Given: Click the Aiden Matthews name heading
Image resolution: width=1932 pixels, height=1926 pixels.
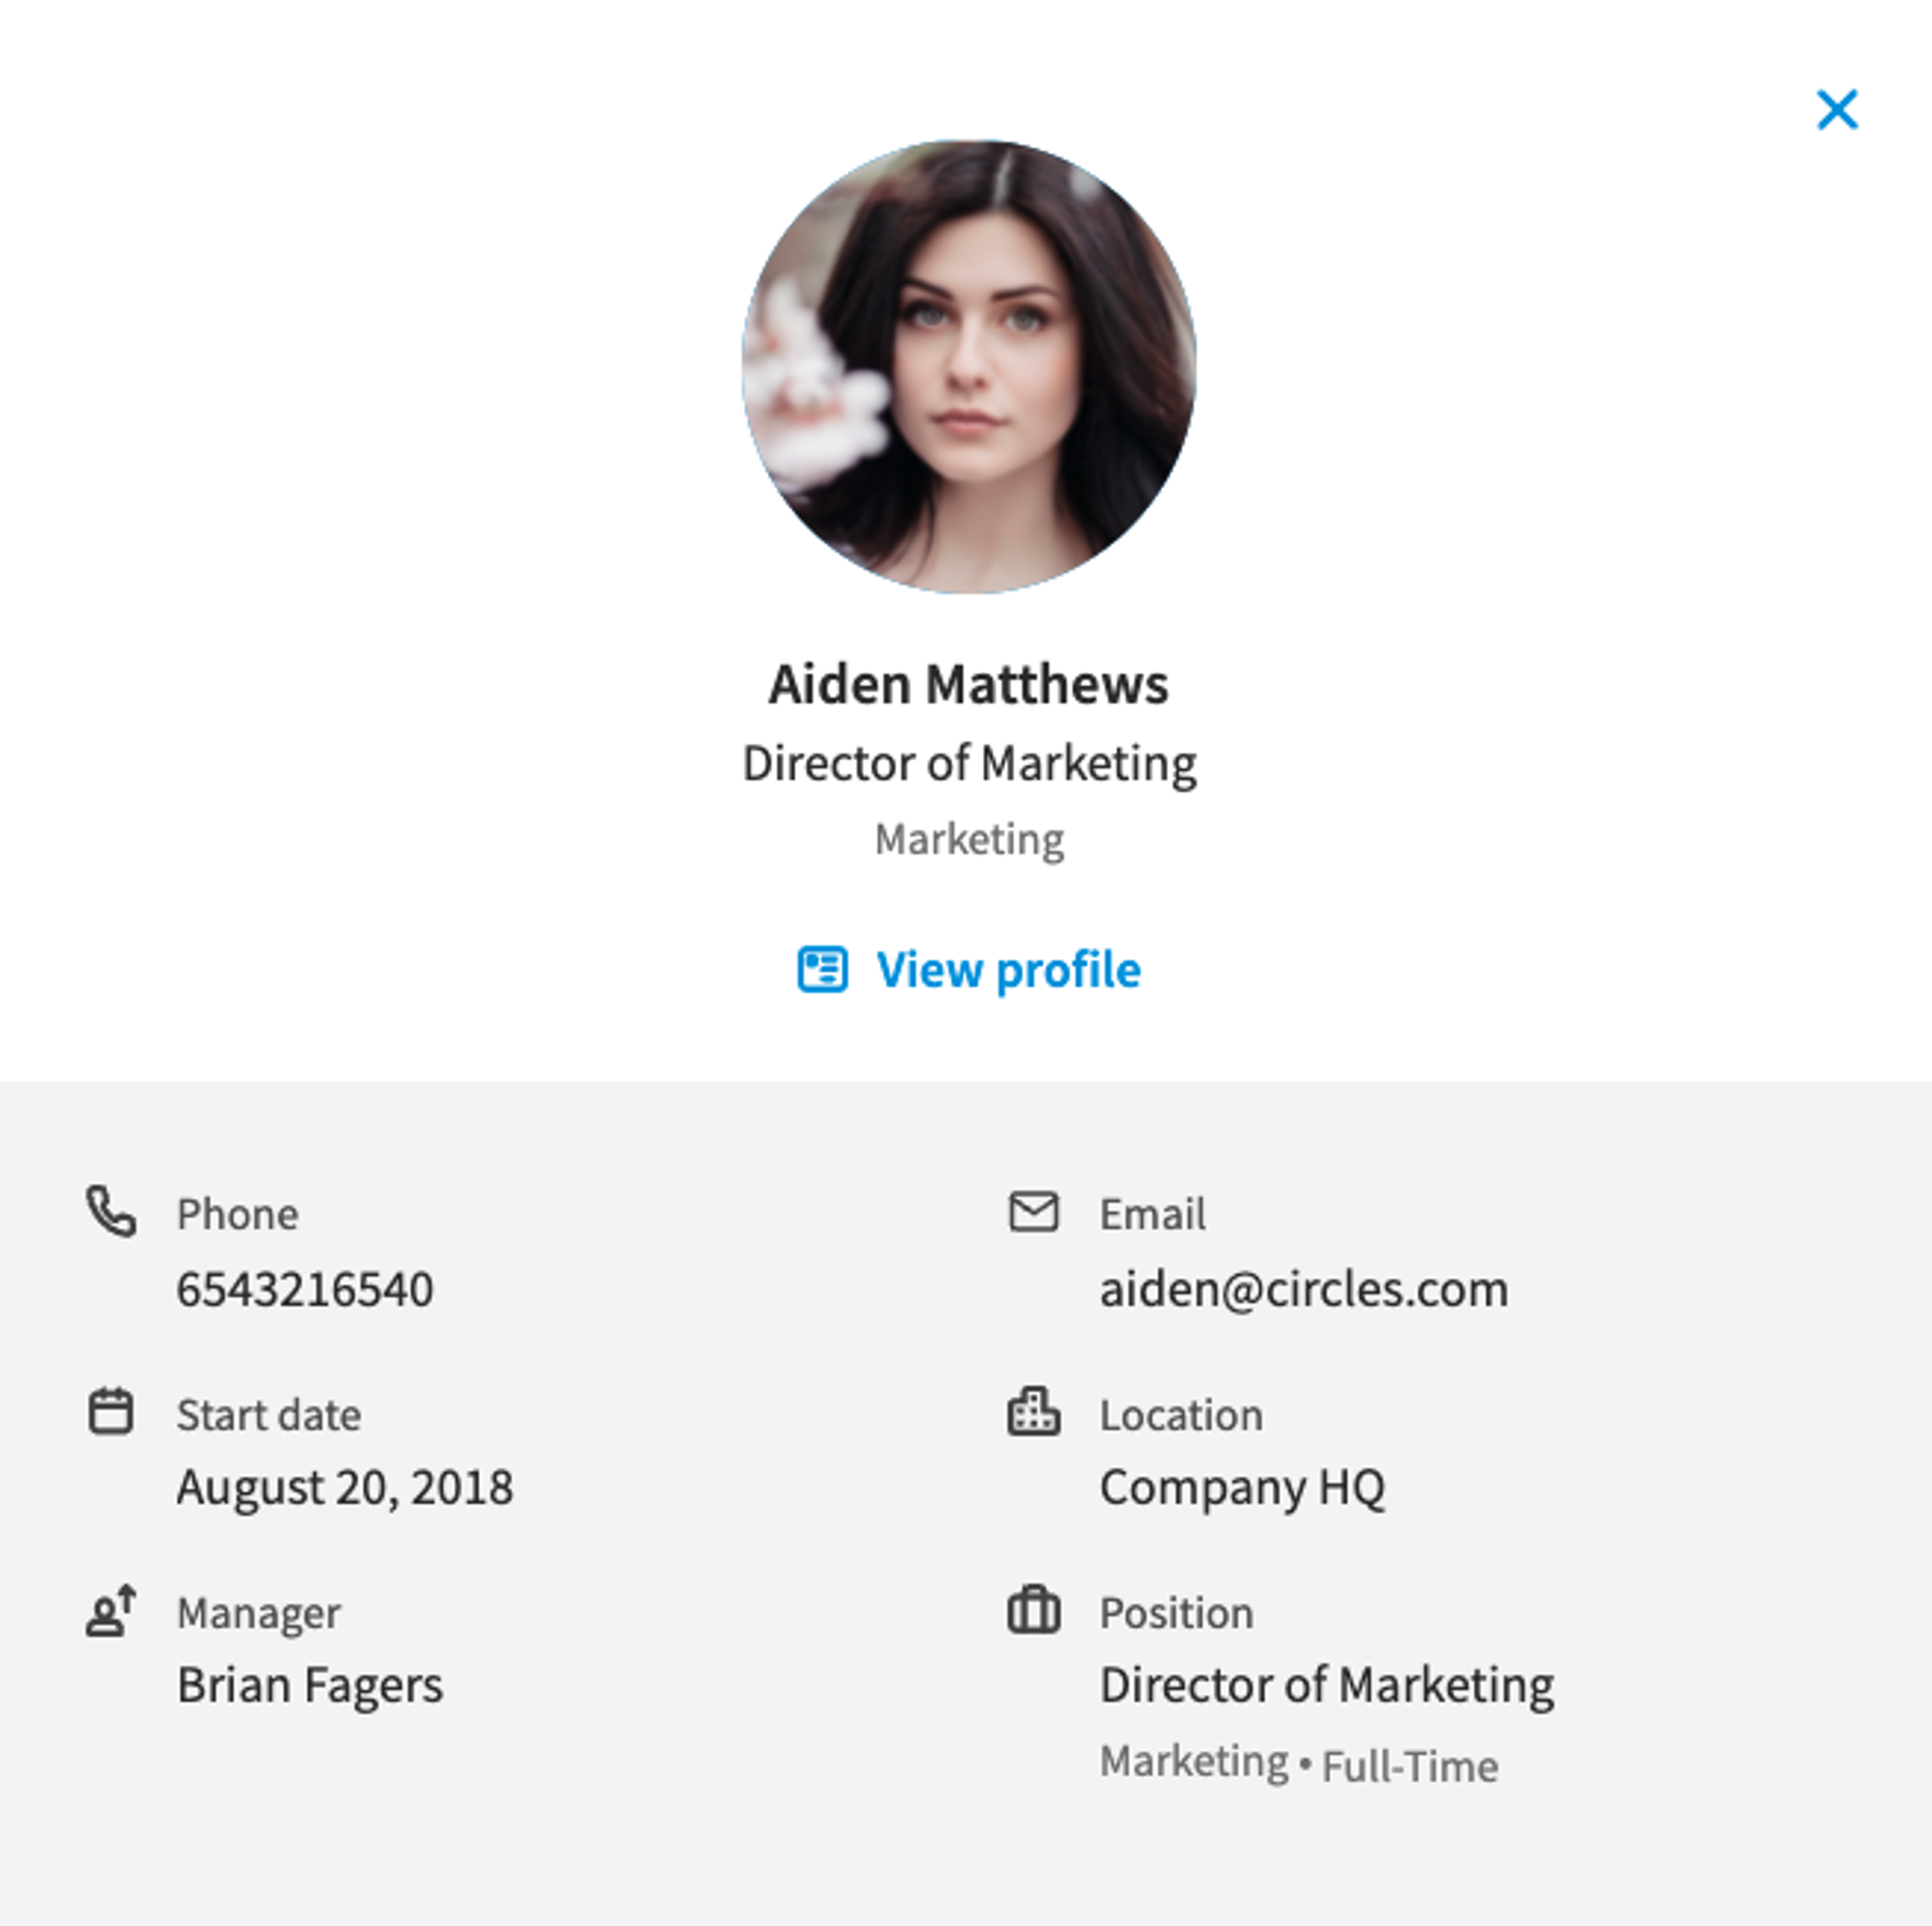Looking at the screenshot, I should click(968, 685).
